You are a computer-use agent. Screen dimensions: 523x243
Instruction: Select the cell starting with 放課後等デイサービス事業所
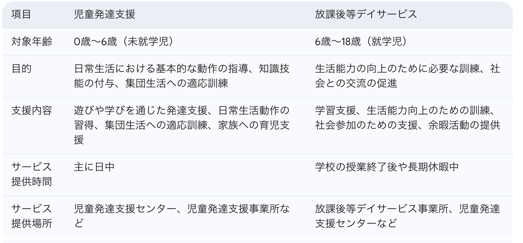[408, 216]
